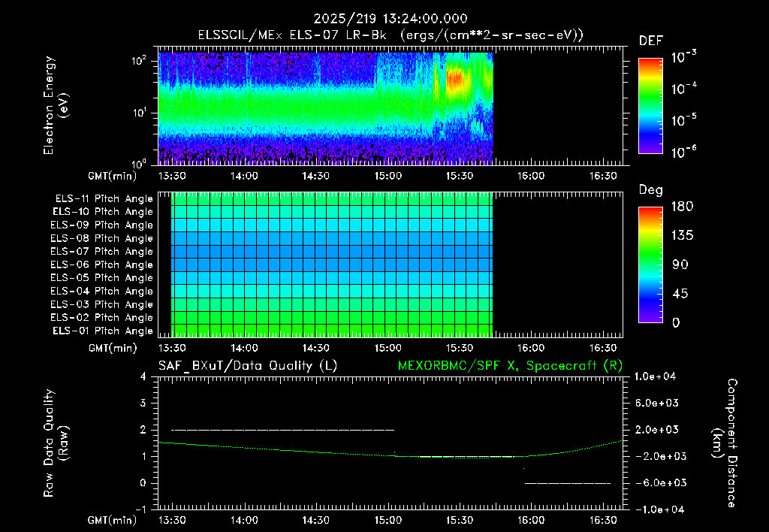Screen dimensions: 769x532
Task: Click 15:00 on the spectrogram time axis
Action: click(x=388, y=176)
